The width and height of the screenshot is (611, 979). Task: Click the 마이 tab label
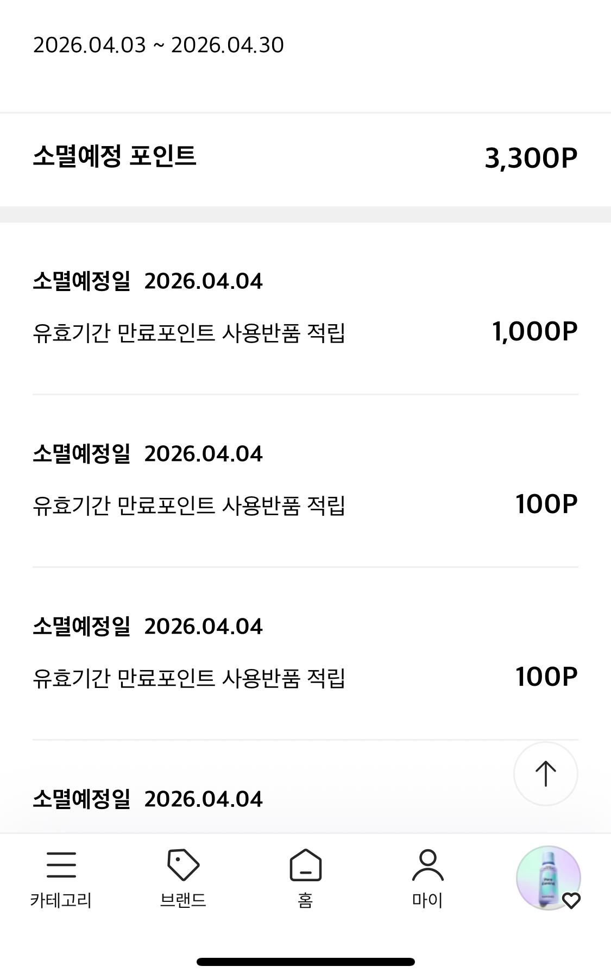[427, 901]
